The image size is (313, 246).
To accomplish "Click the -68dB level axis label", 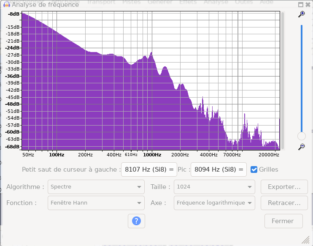I will coord(12,147).
